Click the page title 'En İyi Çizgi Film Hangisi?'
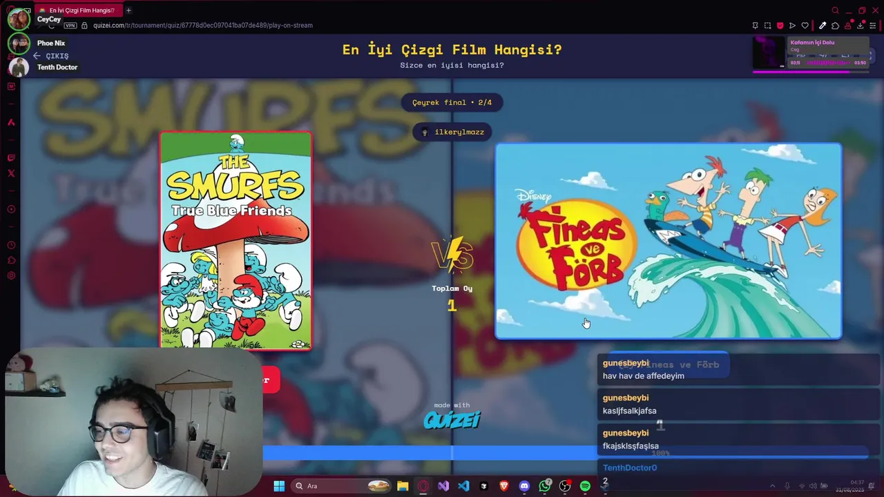Screen dimensions: 884x497 coord(452,50)
